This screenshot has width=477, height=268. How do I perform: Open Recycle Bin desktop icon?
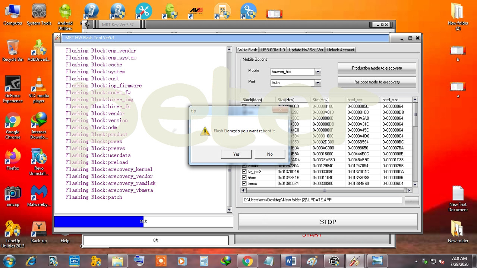(x=13, y=51)
